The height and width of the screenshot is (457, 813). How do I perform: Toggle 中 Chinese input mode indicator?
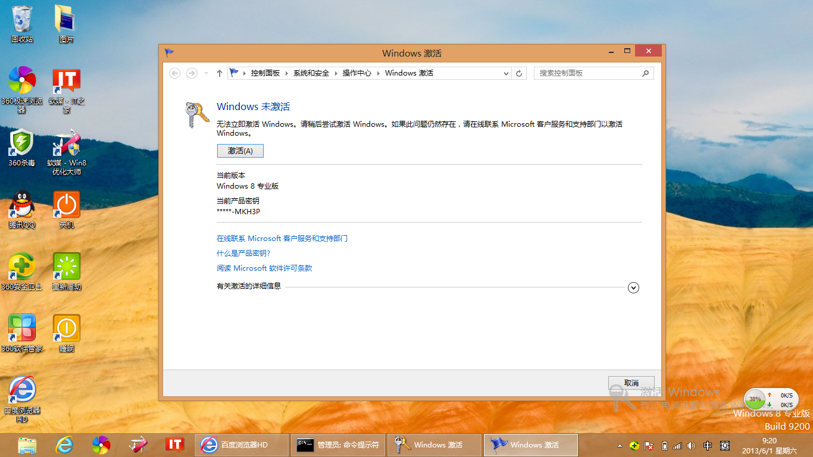[x=708, y=445]
